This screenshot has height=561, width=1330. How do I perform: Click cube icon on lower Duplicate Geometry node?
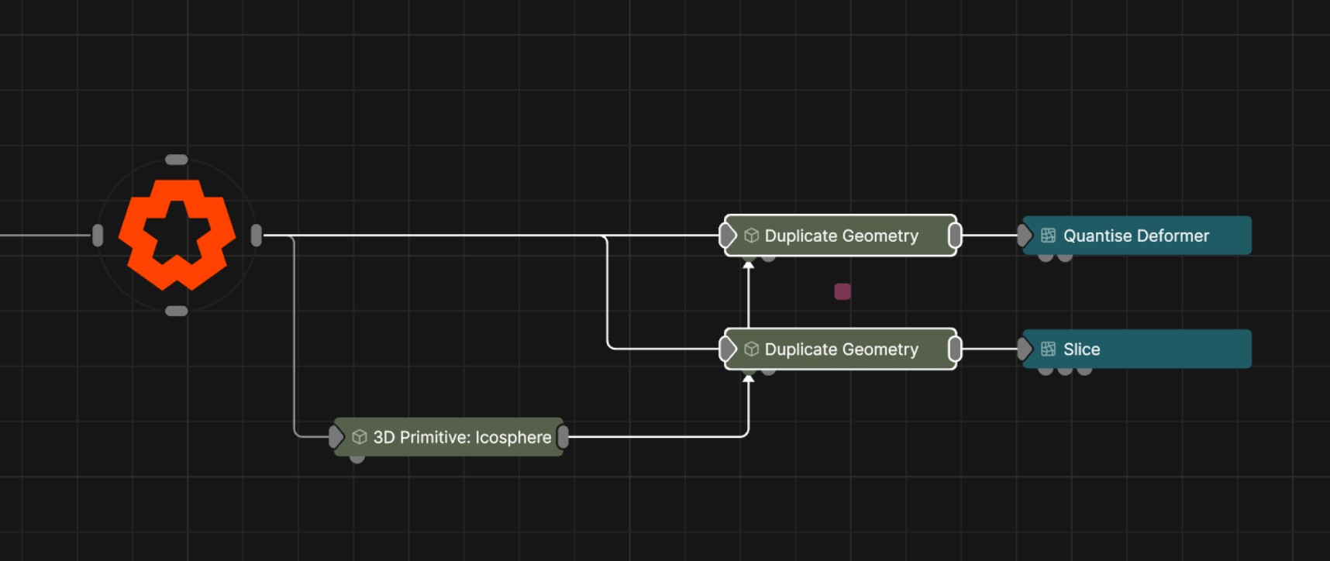[x=750, y=349]
